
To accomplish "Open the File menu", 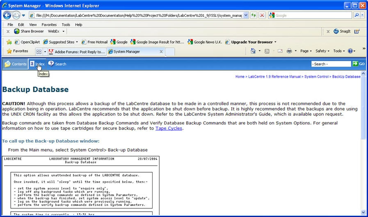I will click(10, 25).
